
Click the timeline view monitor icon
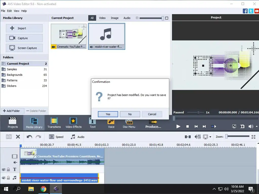point(205,137)
